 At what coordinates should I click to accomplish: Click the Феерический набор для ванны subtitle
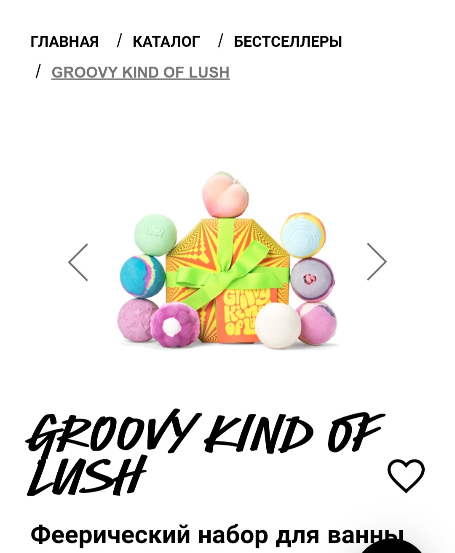[215, 535]
